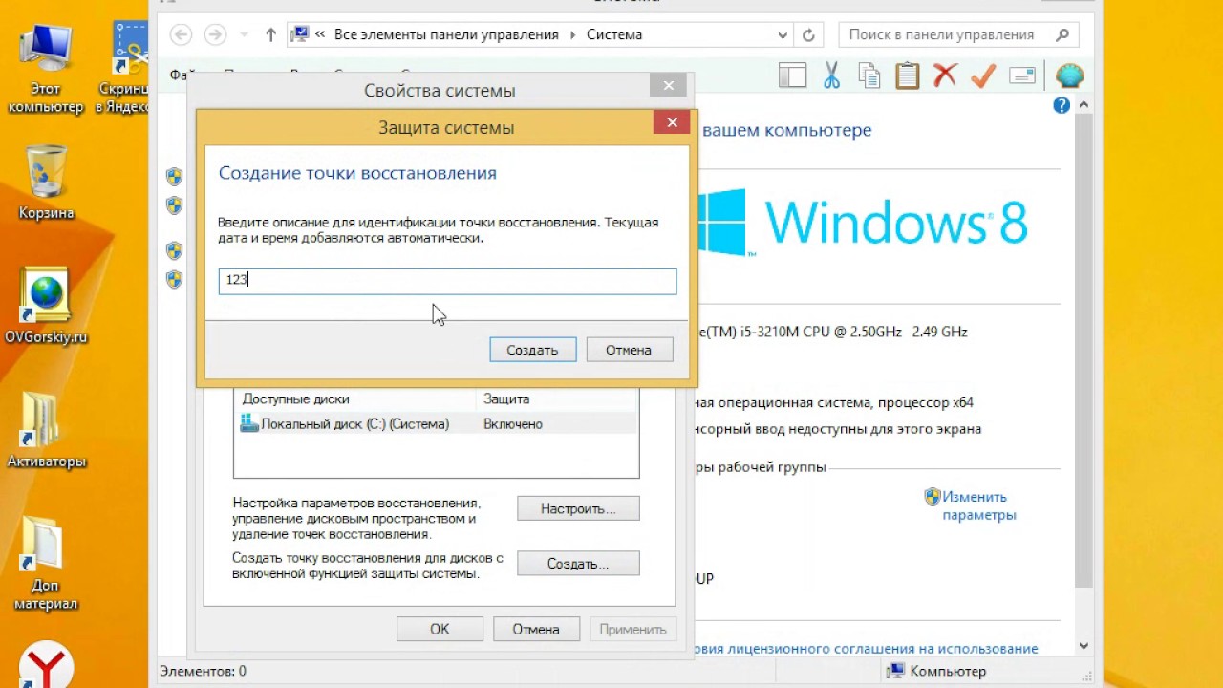Click the orange checkmark icon in toolbar

click(983, 75)
